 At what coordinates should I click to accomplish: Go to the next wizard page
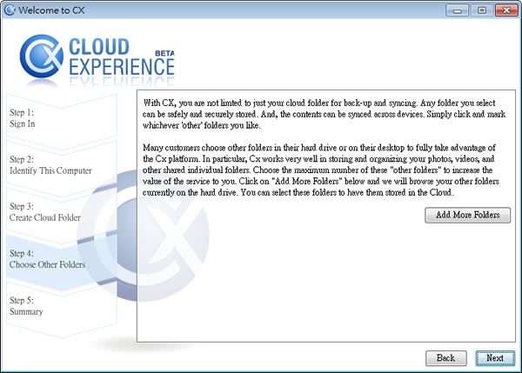point(495,358)
